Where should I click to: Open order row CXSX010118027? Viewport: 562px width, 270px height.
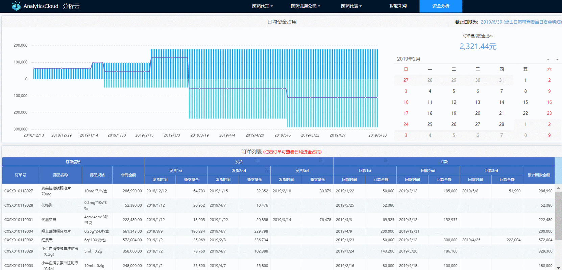[x=278, y=191]
